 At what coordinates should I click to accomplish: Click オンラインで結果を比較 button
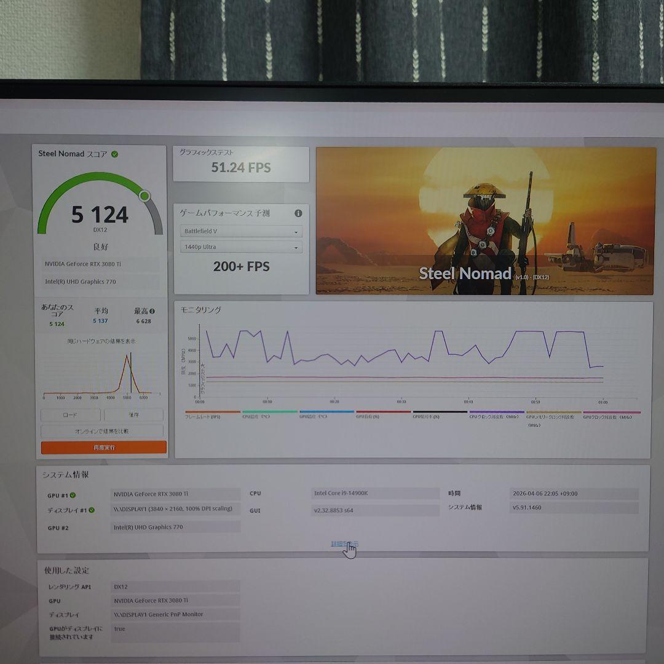(x=102, y=431)
